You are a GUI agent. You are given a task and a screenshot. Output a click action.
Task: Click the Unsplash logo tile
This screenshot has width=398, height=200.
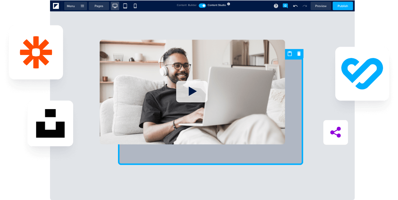click(50, 123)
